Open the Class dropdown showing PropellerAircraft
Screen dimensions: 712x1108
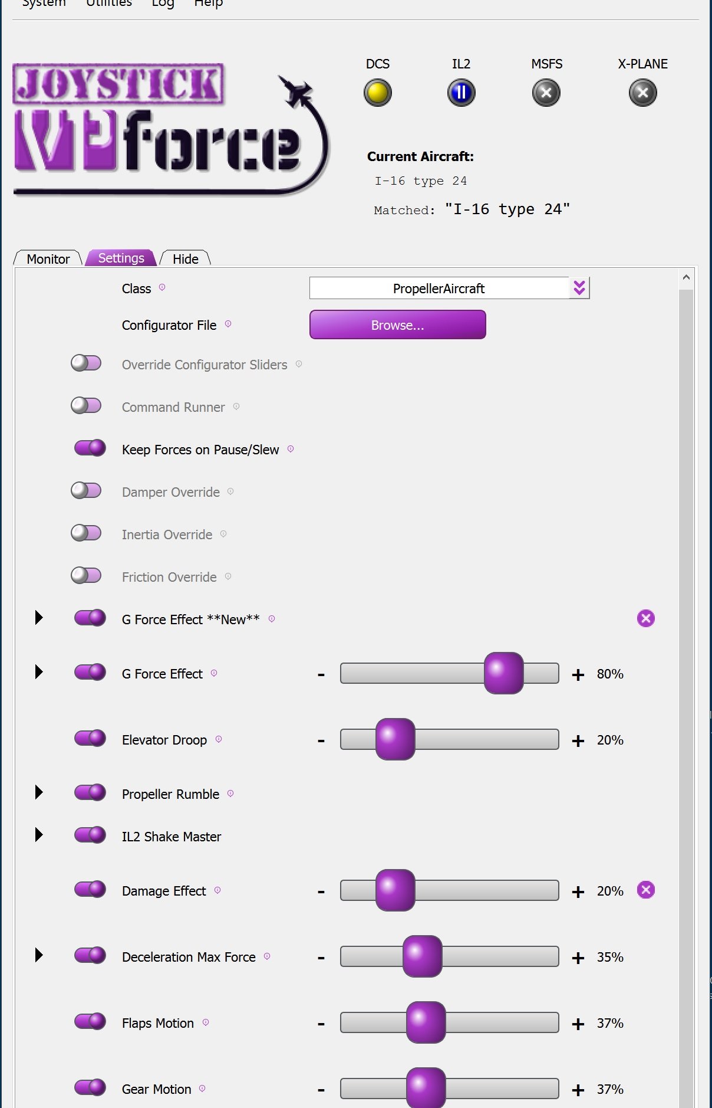[x=450, y=289]
